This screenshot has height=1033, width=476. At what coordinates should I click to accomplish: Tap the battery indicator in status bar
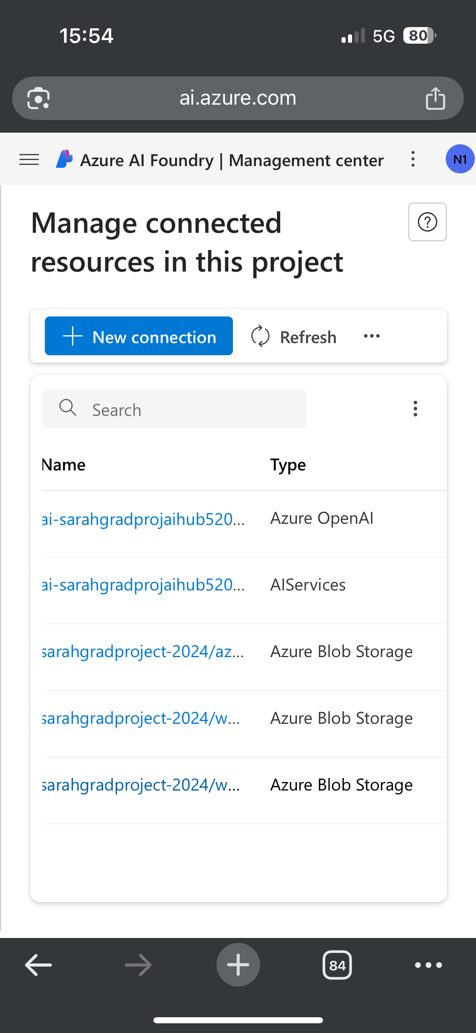click(419, 36)
